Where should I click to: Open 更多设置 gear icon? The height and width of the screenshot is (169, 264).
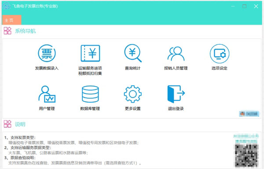[133, 94]
